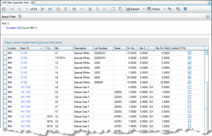Click the blue undo arrow after Views
This screenshot has height=136, width=212.
pyautogui.click(x=170, y=9)
